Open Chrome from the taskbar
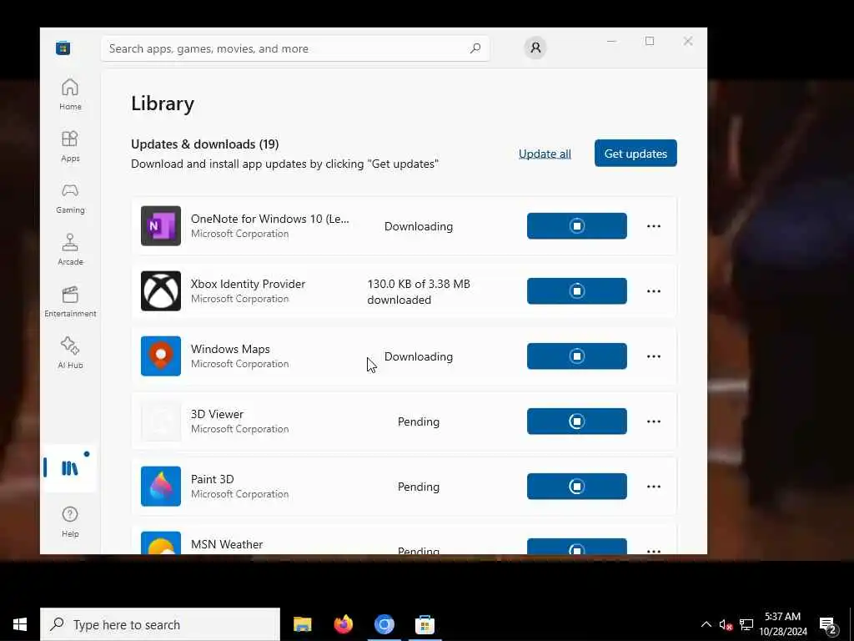Viewport: 854px width, 641px height. (384, 624)
